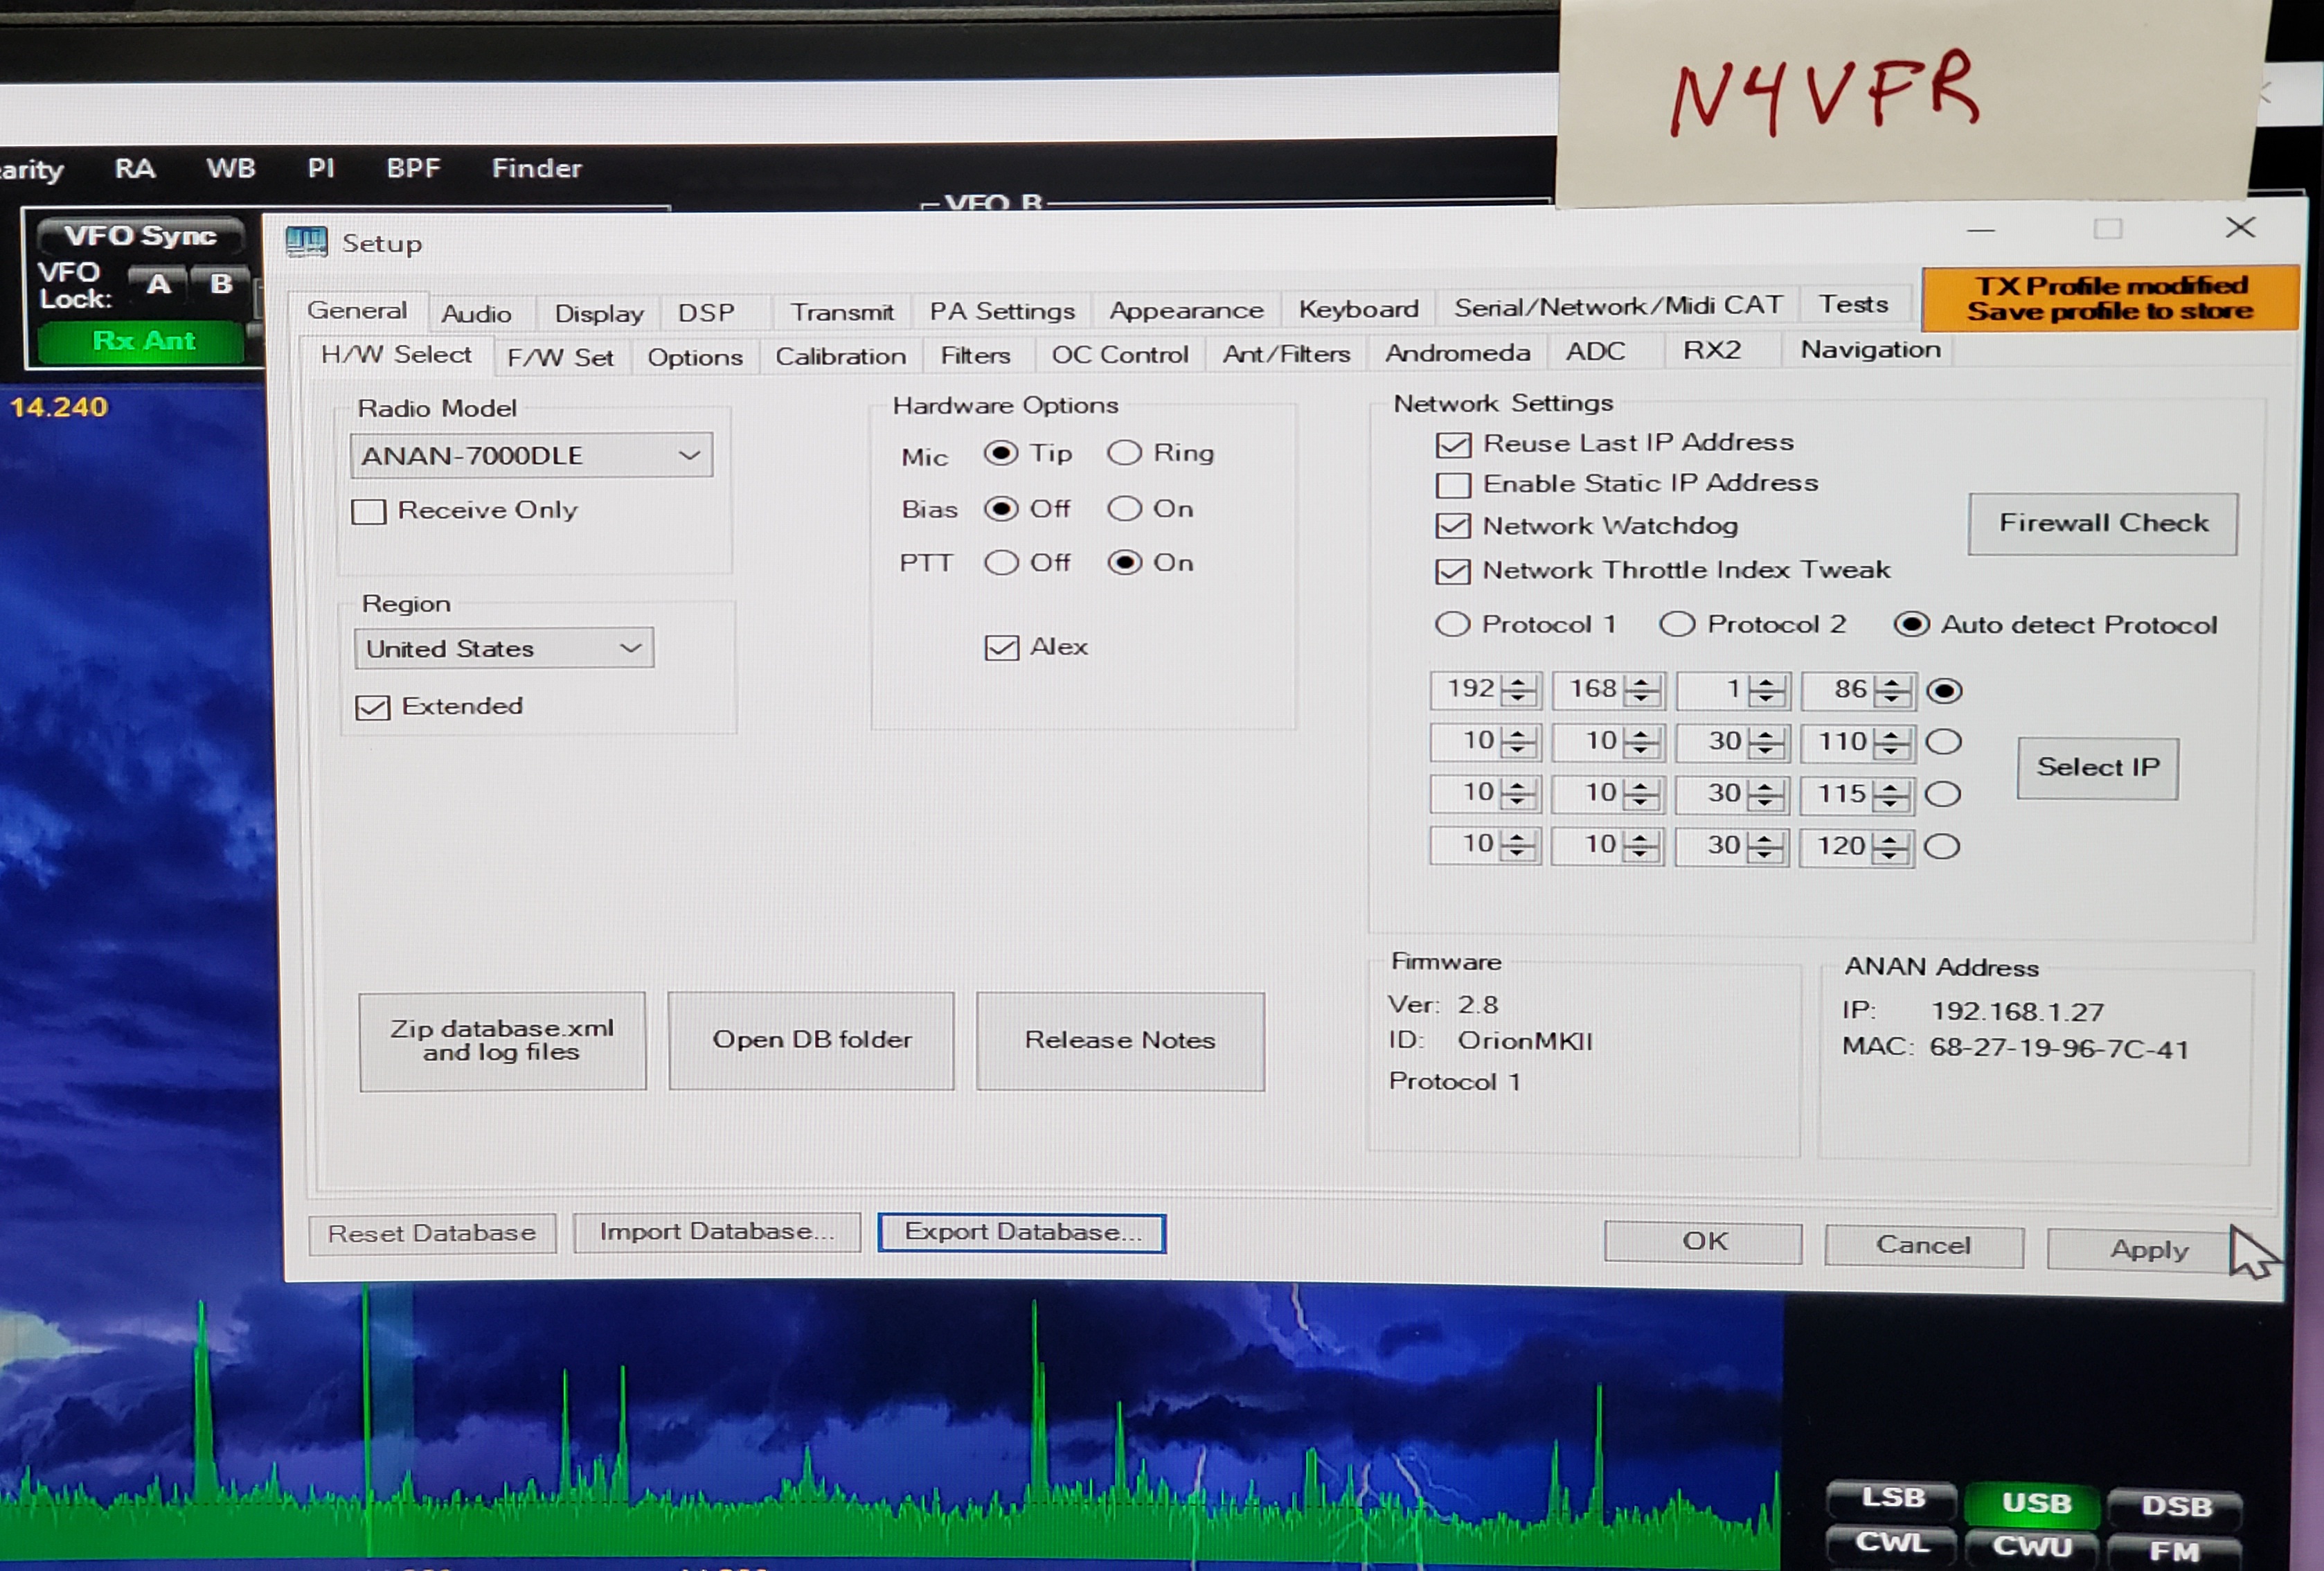Confirm setup with OK button

coord(1703,1243)
